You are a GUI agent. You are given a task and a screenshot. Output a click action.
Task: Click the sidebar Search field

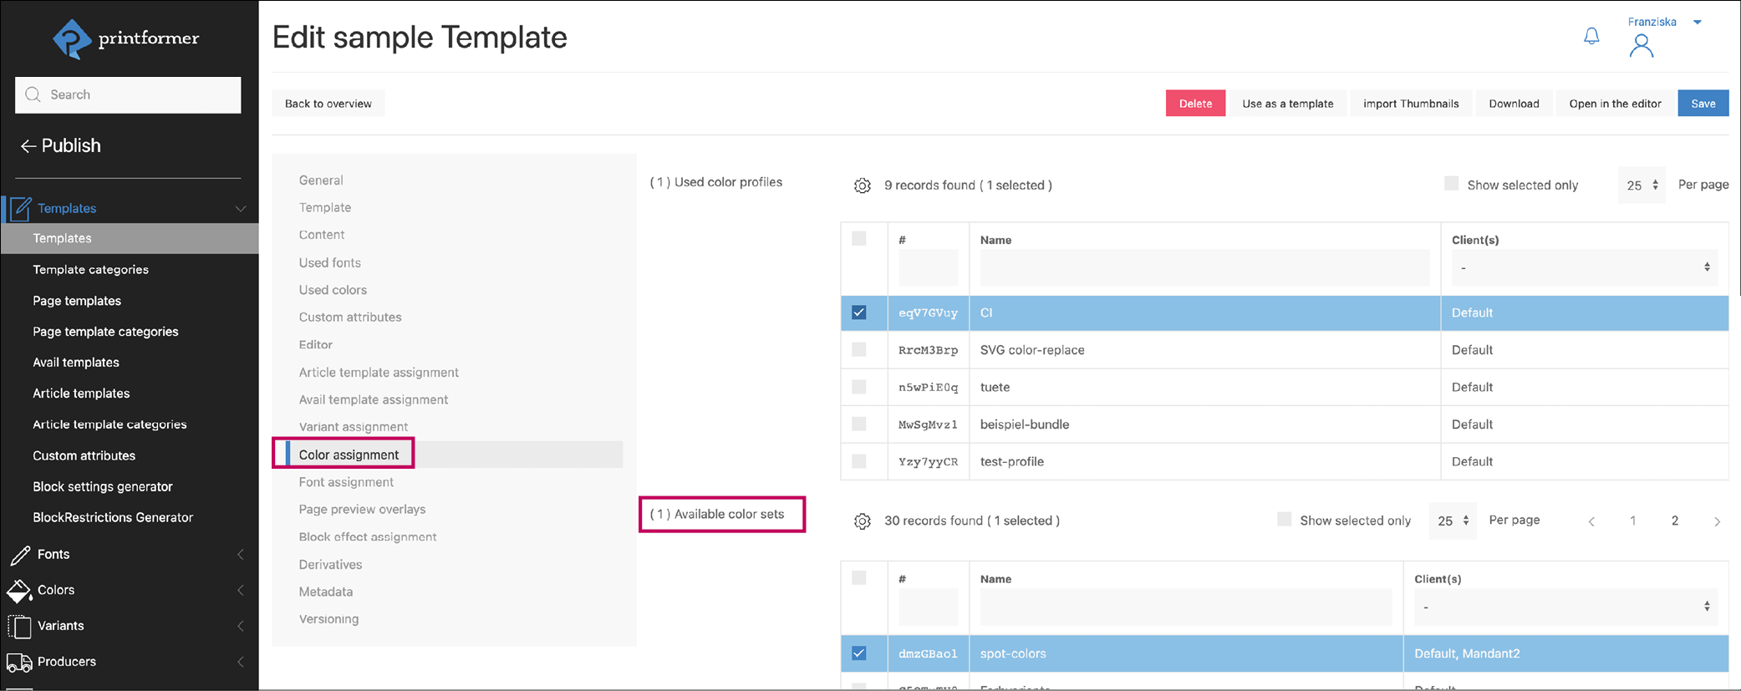point(128,94)
